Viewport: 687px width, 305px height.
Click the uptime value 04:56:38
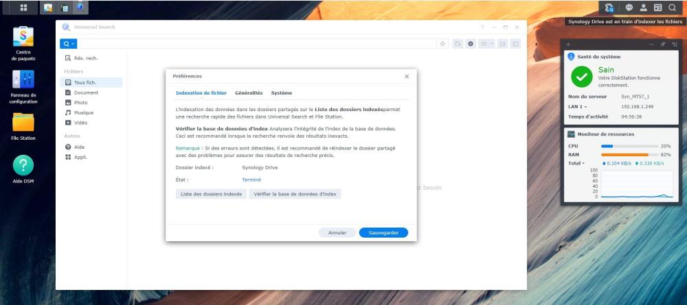pyautogui.click(x=631, y=117)
